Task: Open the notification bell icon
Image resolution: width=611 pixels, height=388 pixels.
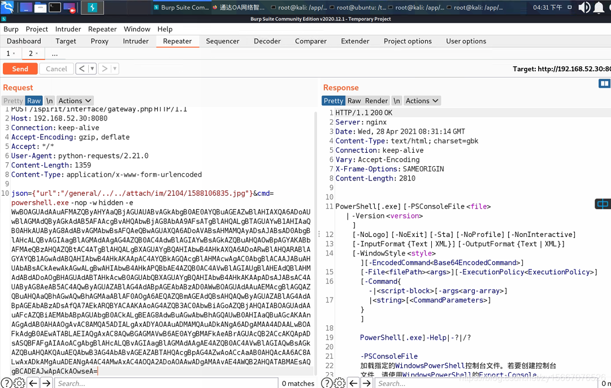Action: pos(599,7)
